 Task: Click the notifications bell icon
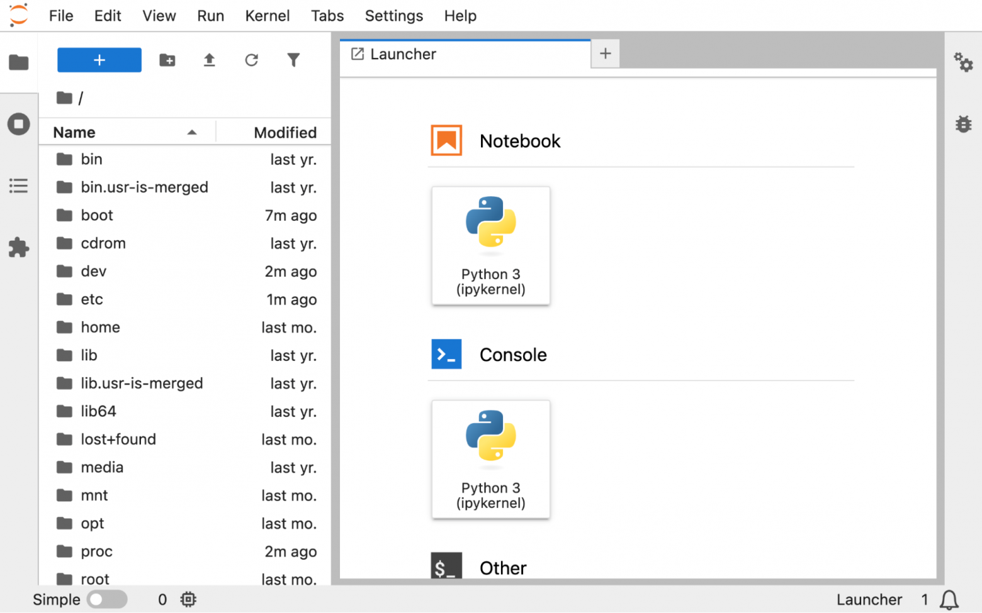949,600
